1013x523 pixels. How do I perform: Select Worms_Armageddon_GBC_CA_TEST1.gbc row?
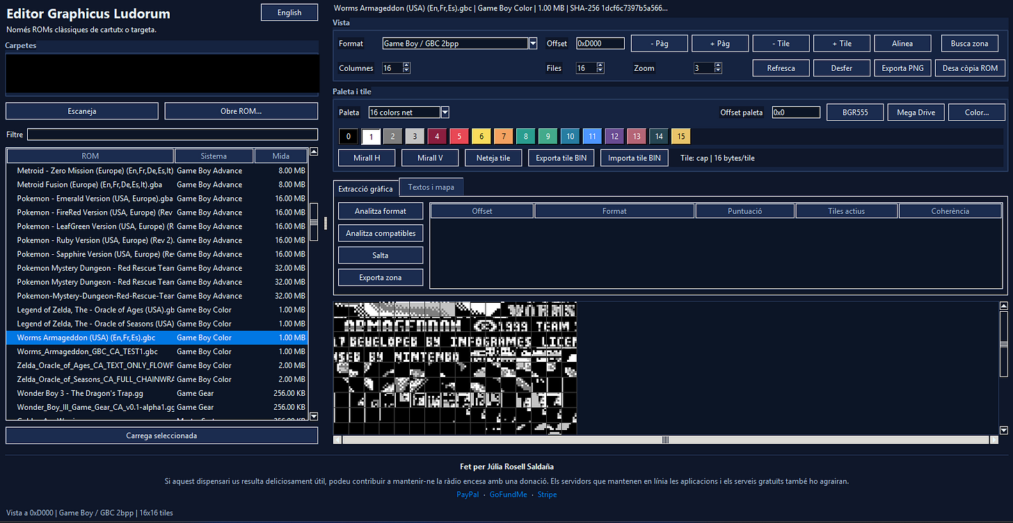pyautogui.click(x=157, y=351)
